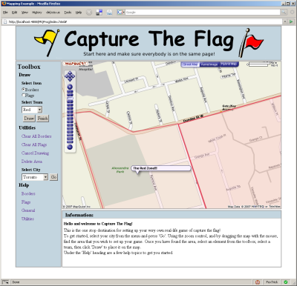297x286 pixels.
Task: Open the History menu
Action: [x=37, y=13]
